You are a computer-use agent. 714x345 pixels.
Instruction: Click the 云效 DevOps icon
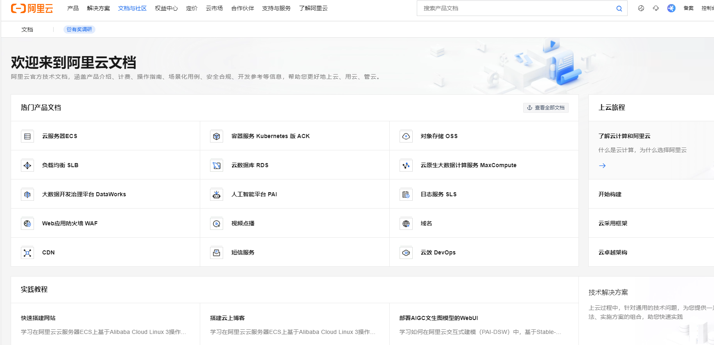click(x=406, y=253)
